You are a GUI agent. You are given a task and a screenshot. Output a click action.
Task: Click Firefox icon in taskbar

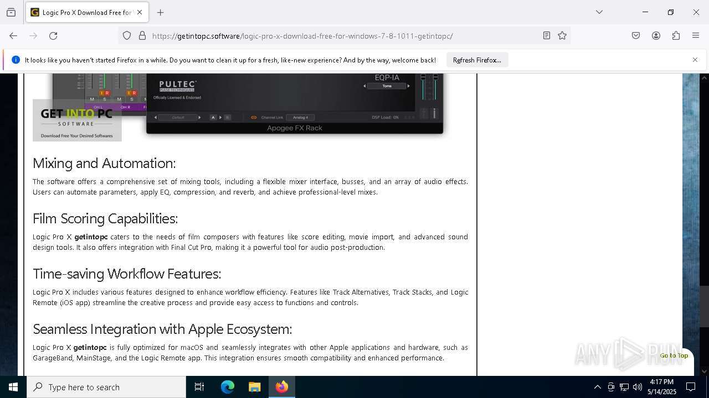[x=282, y=387]
